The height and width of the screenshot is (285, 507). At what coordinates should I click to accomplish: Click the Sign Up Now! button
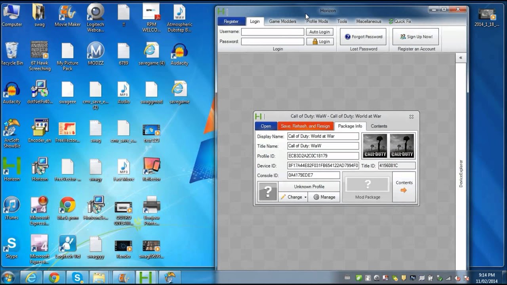(416, 36)
